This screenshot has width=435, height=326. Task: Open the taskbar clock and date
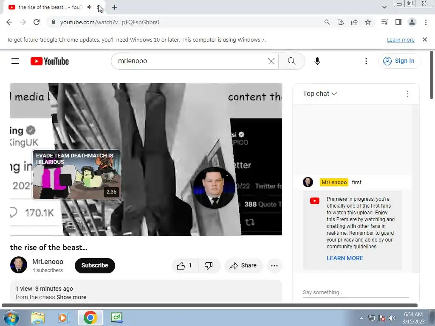pos(413,318)
